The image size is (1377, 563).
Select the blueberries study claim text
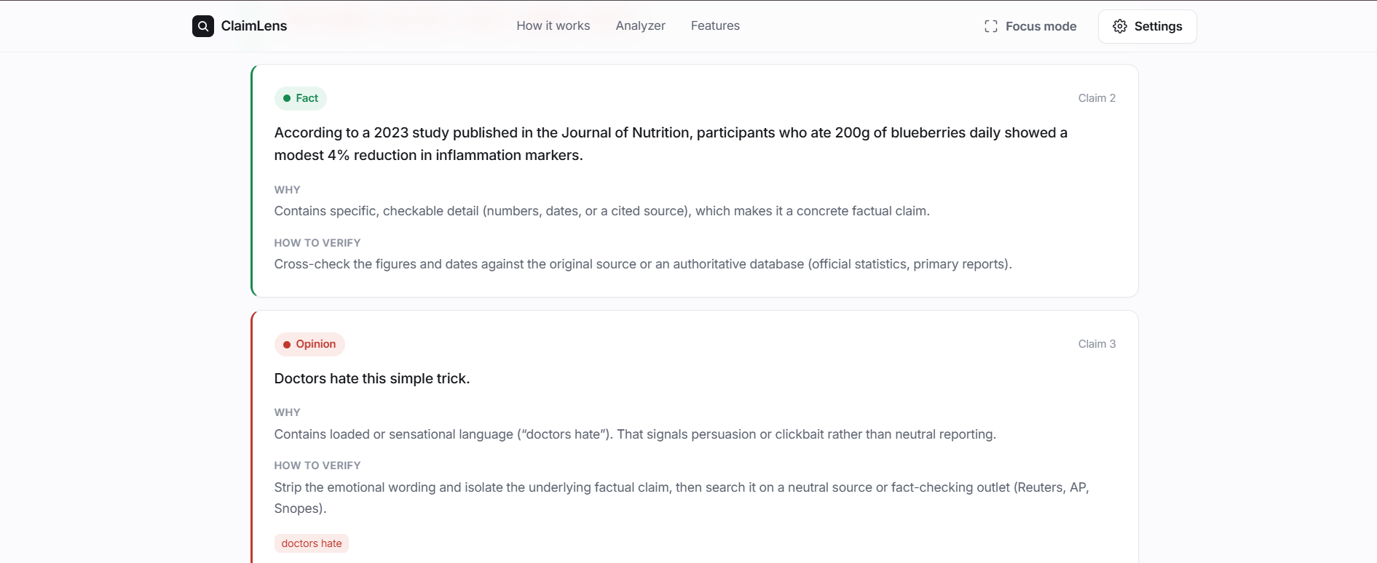click(671, 144)
